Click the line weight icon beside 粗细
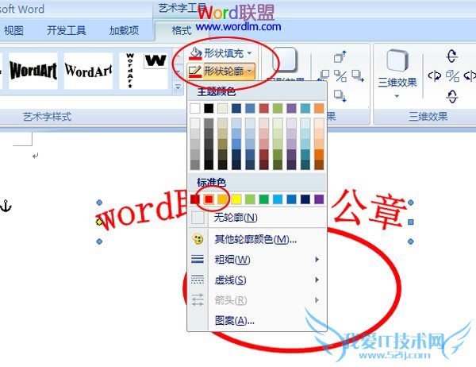 click(x=198, y=260)
